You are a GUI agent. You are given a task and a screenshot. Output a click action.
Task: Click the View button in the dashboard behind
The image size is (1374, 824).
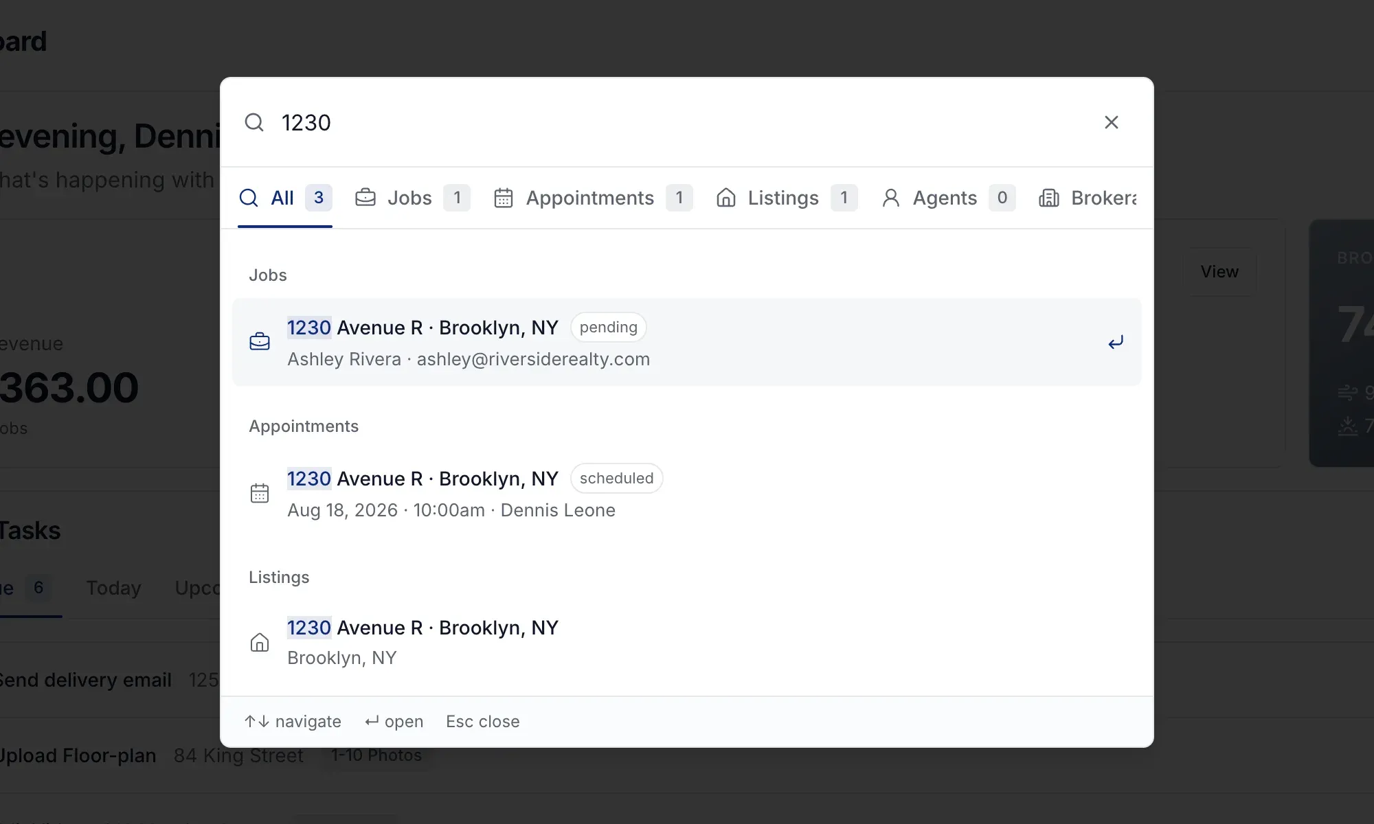coord(1219,272)
